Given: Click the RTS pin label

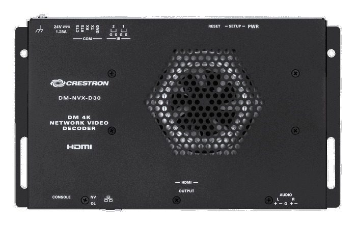Looking at the screenshot, I should coord(83,29).
